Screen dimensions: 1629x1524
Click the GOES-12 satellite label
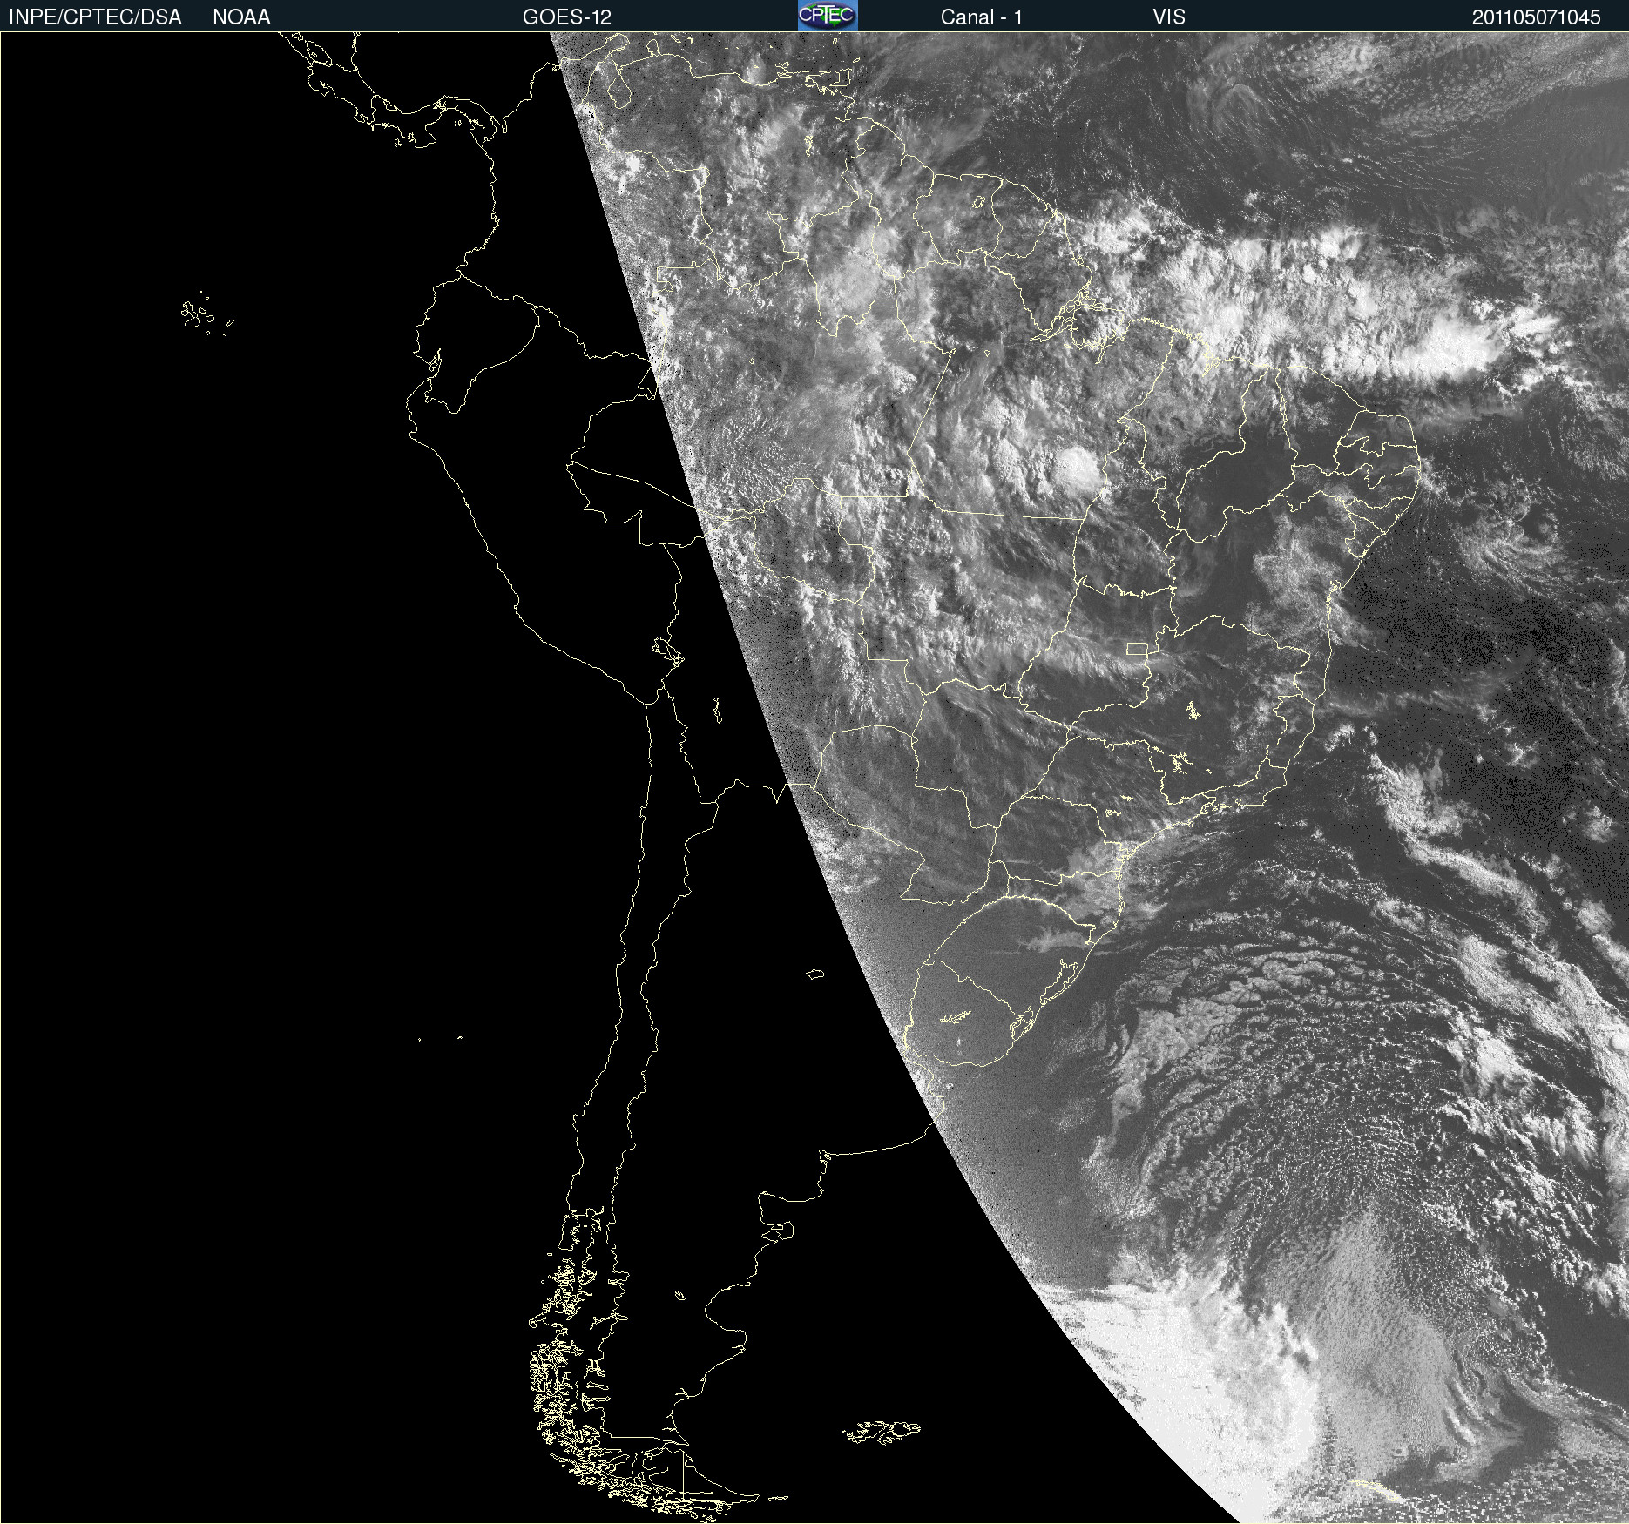[x=567, y=17]
